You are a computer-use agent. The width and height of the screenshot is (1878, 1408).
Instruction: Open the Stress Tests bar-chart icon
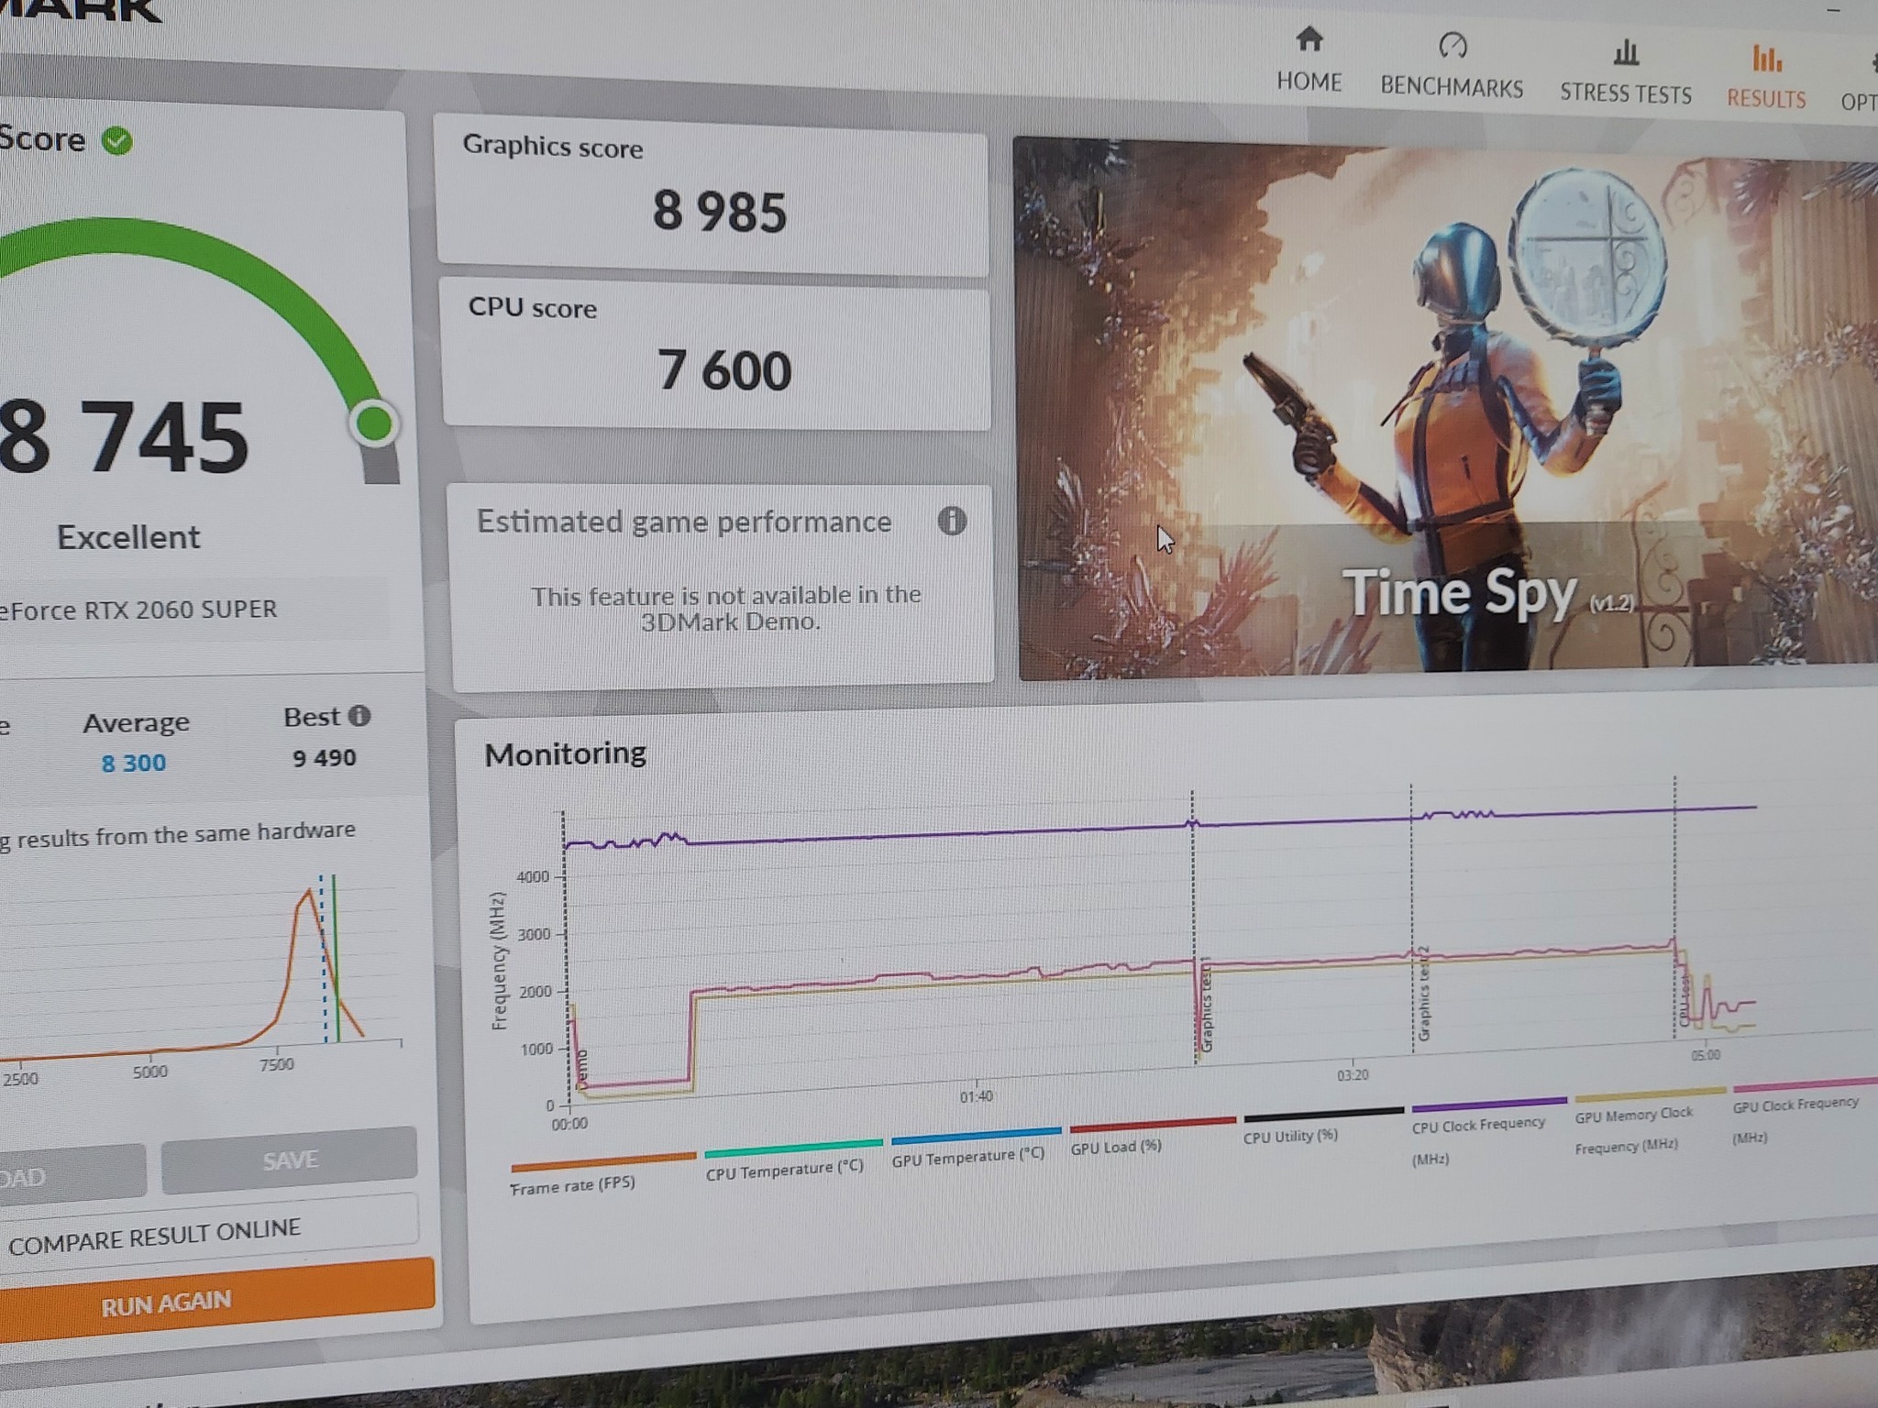pos(1626,51)
